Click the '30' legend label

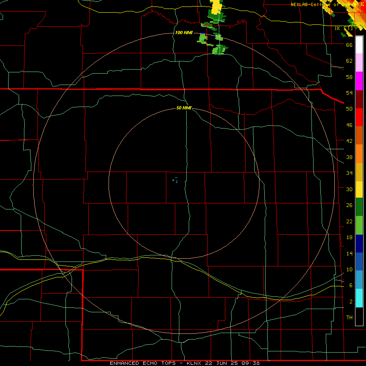point(349,189)
